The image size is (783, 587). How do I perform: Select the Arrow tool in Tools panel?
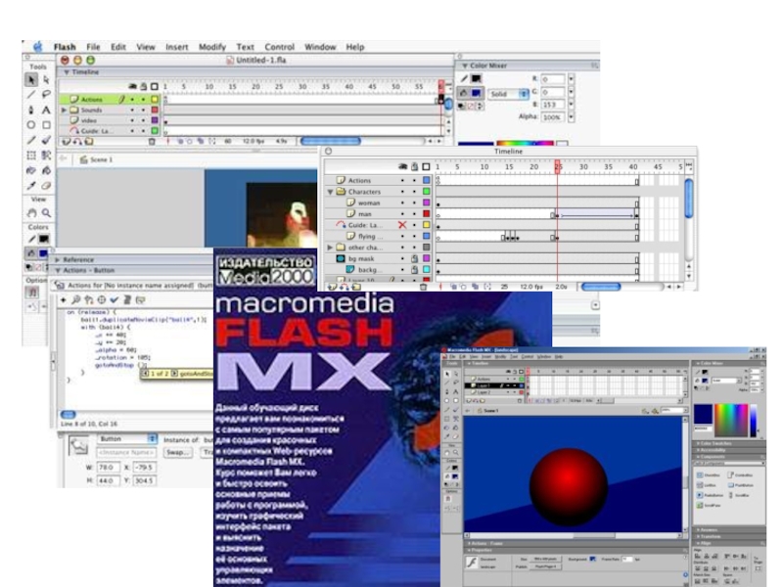pyautogui.click(x=31, y=79)
